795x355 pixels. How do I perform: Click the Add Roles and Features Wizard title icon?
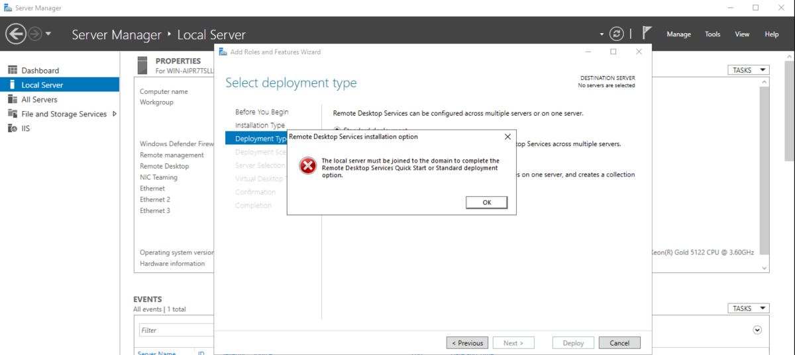(223, 52)
